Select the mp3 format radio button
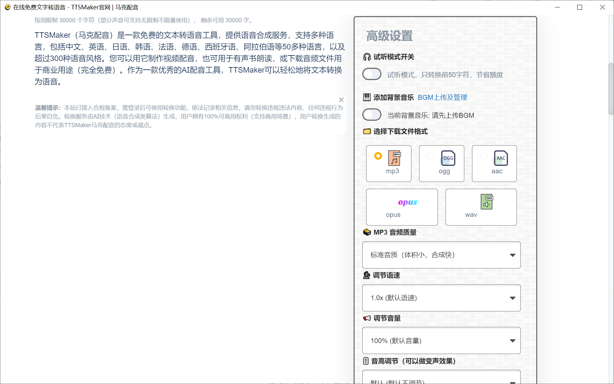 pyautogui.click(x=378, y=156)
